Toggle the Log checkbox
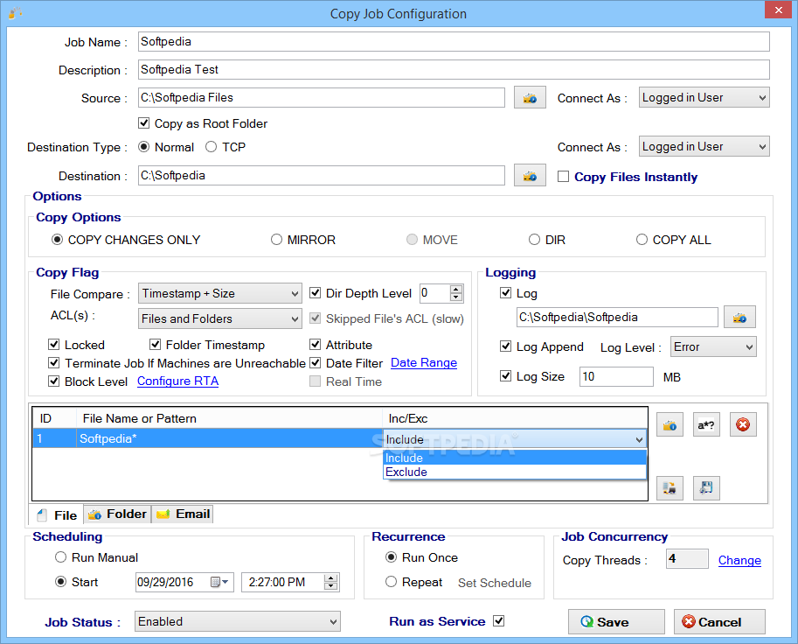798x644 pixels. 505,292
